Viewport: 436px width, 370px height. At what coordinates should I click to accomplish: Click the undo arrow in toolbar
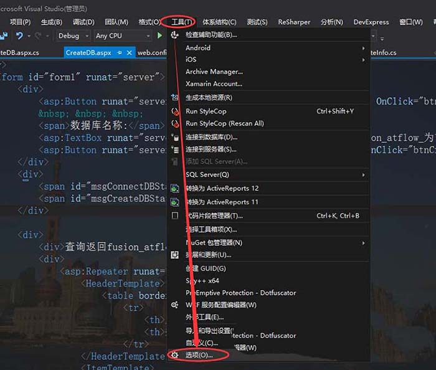coord(20,36)
